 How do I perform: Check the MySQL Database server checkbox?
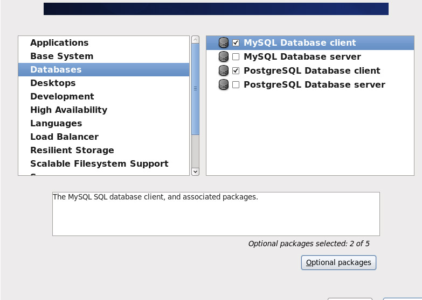coord(236,56)
